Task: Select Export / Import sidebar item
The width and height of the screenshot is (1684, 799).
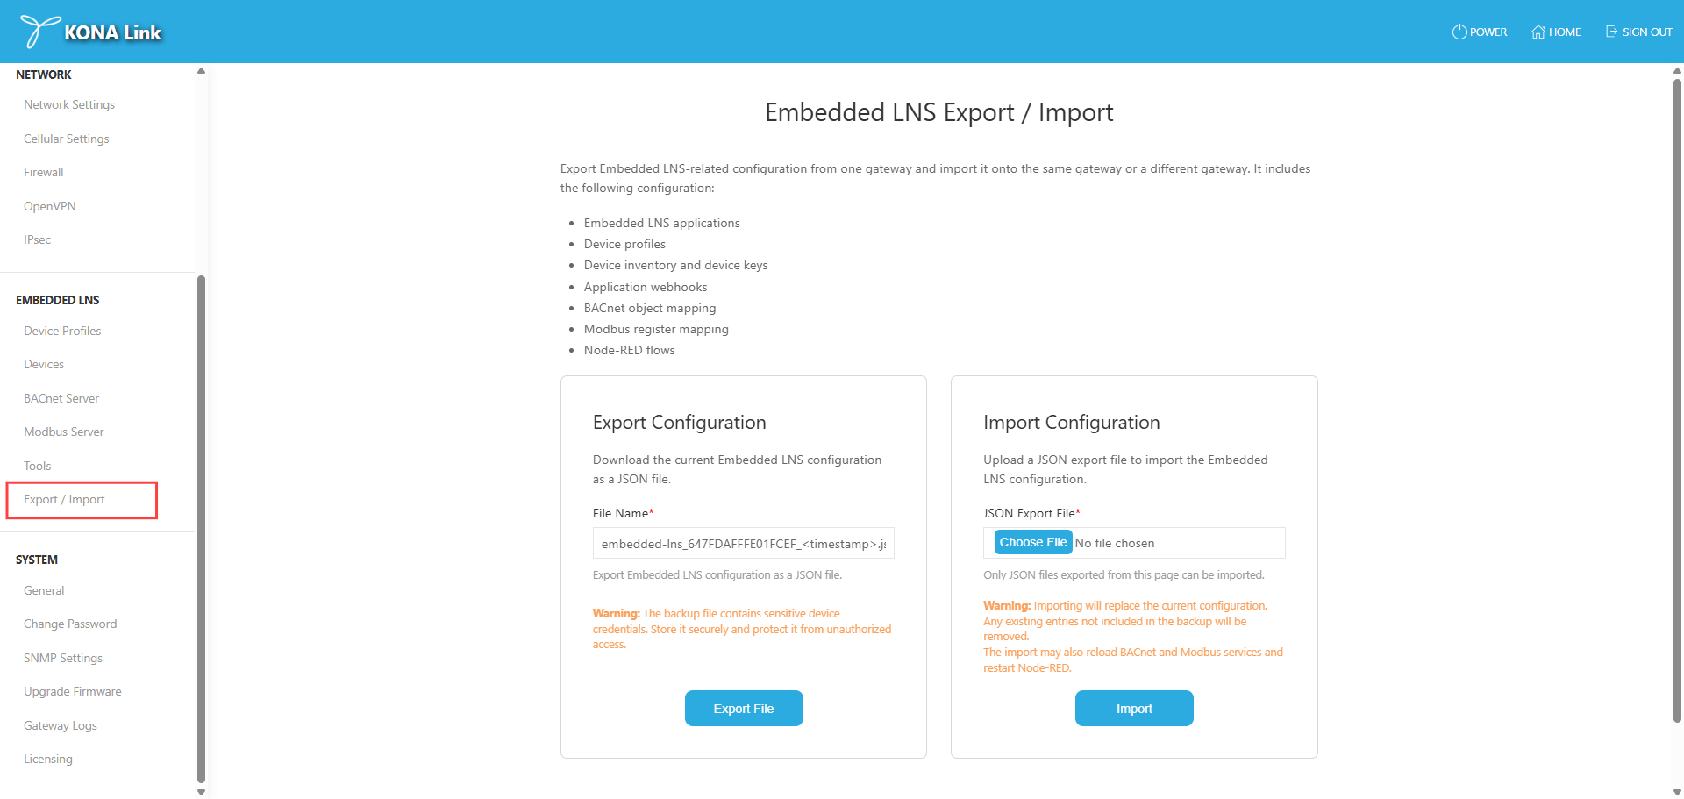Action: click(x=64, y=499)
